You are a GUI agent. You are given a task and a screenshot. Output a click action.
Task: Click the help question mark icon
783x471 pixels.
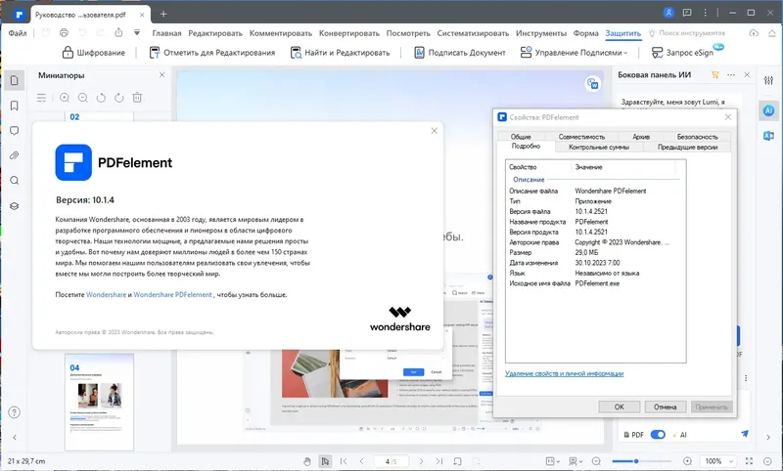point(15,412)
